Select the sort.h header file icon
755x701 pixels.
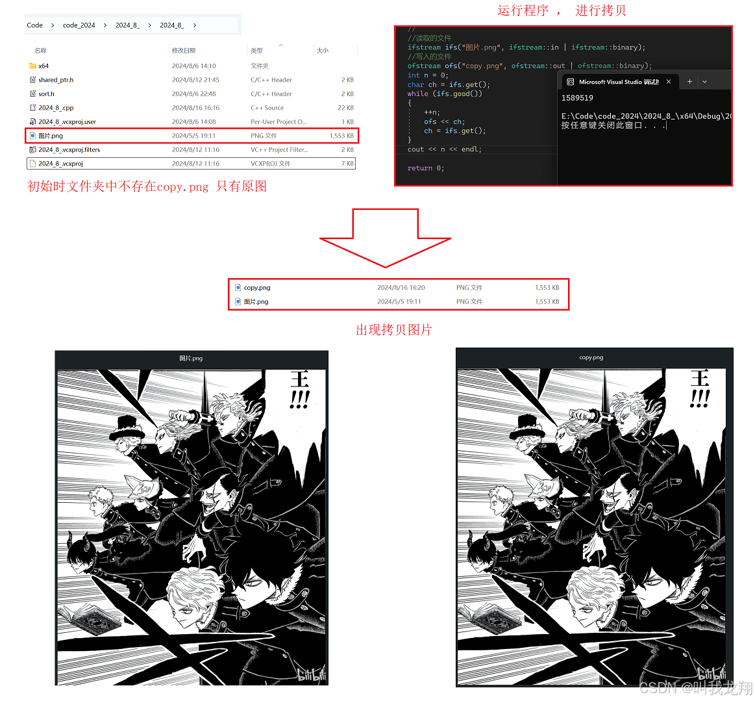[x=32, y=94]
